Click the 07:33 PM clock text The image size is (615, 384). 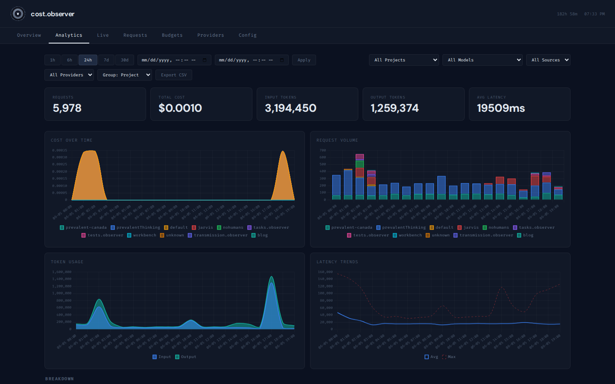[x=594, y=14]
